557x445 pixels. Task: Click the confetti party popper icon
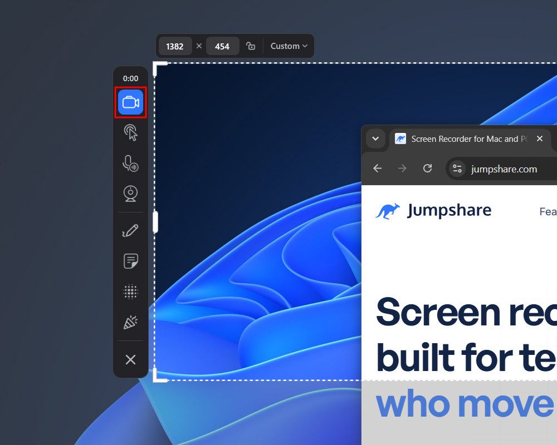click(130, 322)
